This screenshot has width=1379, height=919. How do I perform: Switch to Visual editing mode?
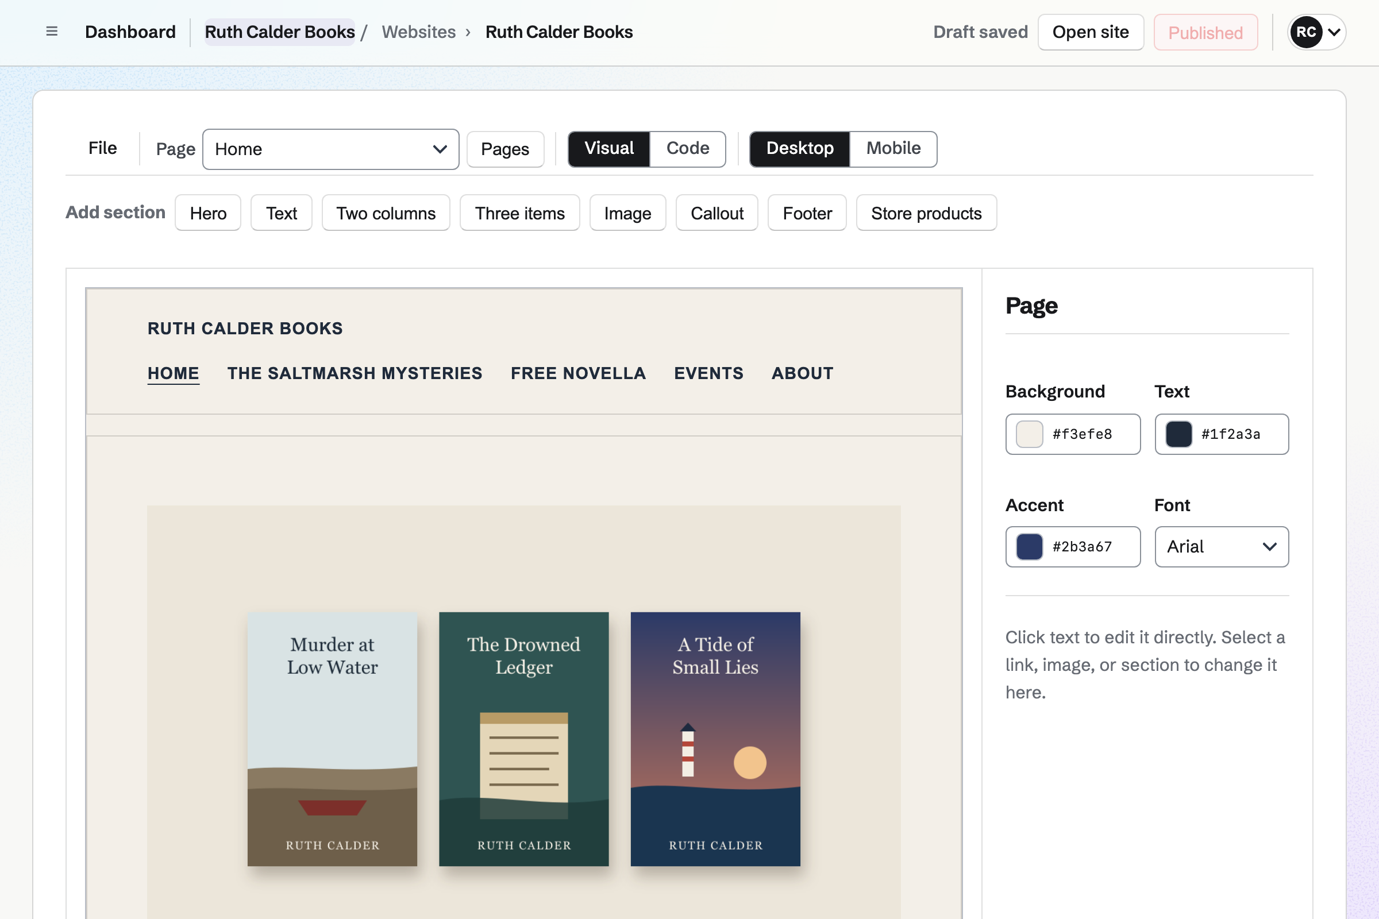[x=609, y=149]
